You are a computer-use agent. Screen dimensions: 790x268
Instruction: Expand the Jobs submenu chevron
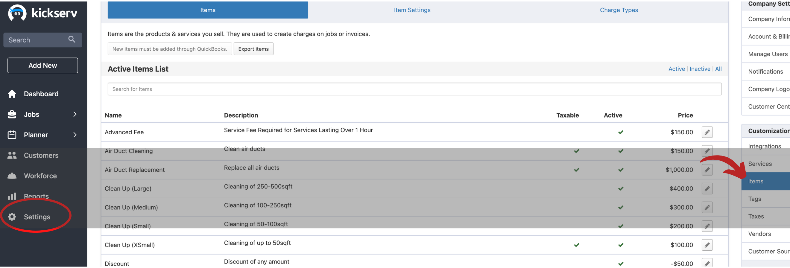tap(75, 114)
